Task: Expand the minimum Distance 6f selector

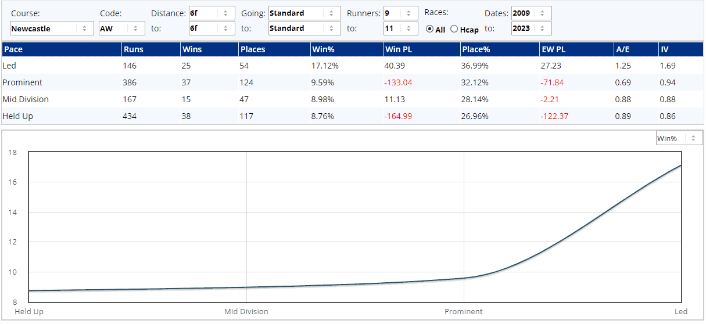Action: pos(212,13)
